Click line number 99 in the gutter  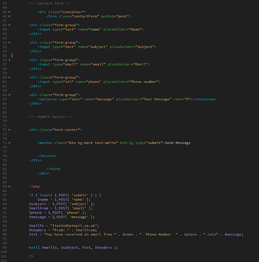pos(5,248)
